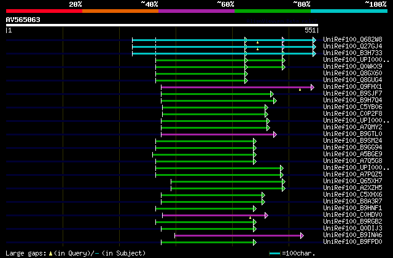Select the green alignment bar for B9RGB2
The width and height of the screenshot is (393, 258).
205,222
